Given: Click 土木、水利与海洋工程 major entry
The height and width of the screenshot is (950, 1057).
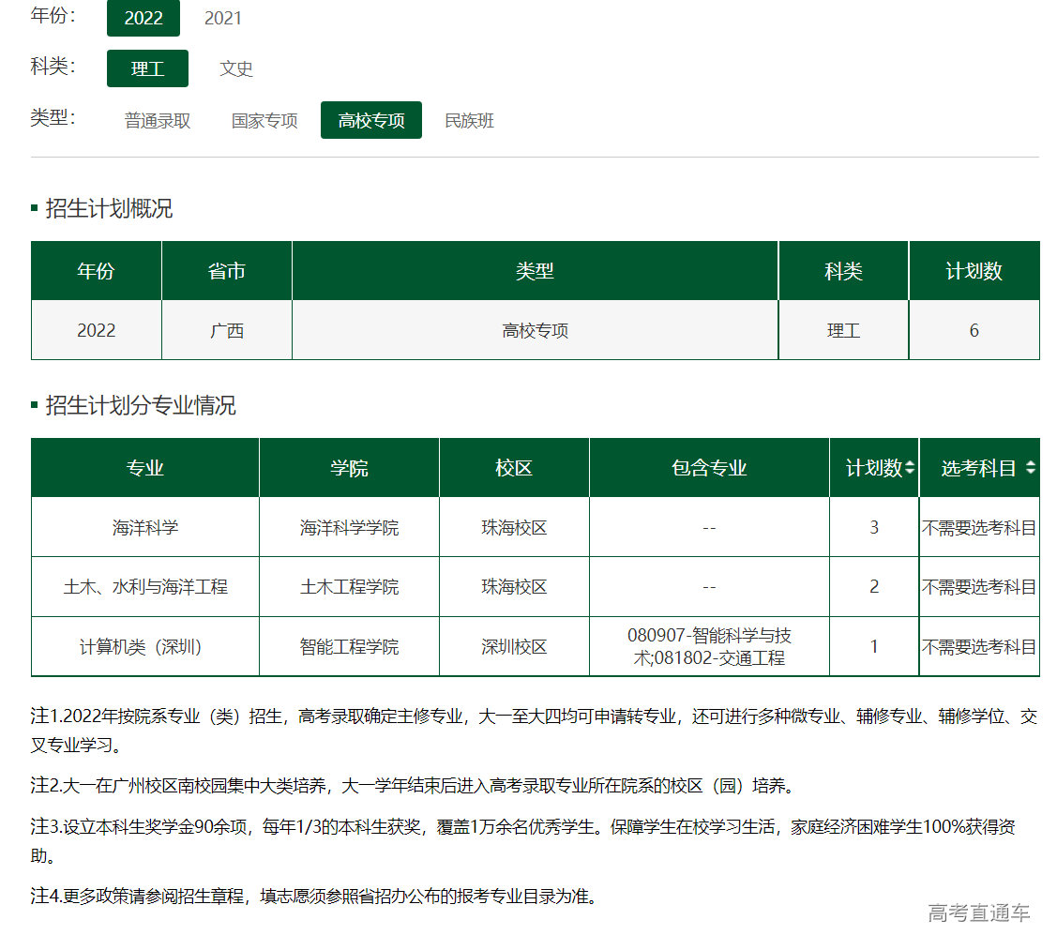Looking at the screenshot, I should (145, 587).
